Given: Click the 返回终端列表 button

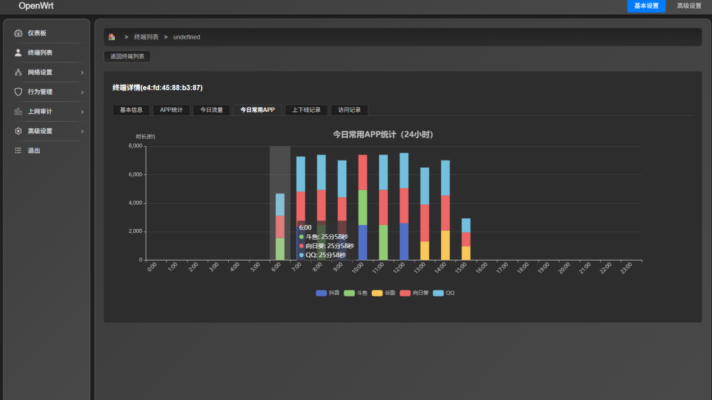Looking at the screenshot, I should click(x=127, y=56).
